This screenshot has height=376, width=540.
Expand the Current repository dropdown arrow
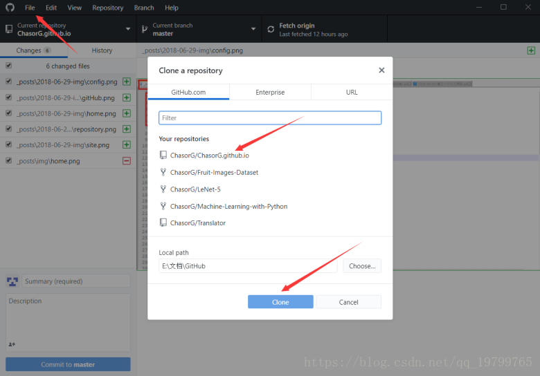128,29
